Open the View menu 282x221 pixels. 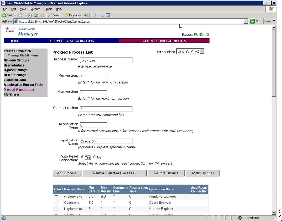pos(23,9)
